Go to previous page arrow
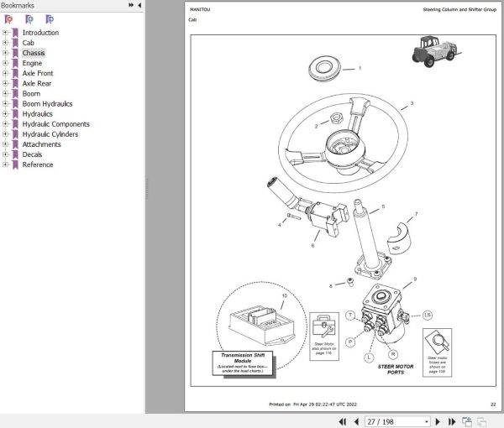 coord(356,421)
